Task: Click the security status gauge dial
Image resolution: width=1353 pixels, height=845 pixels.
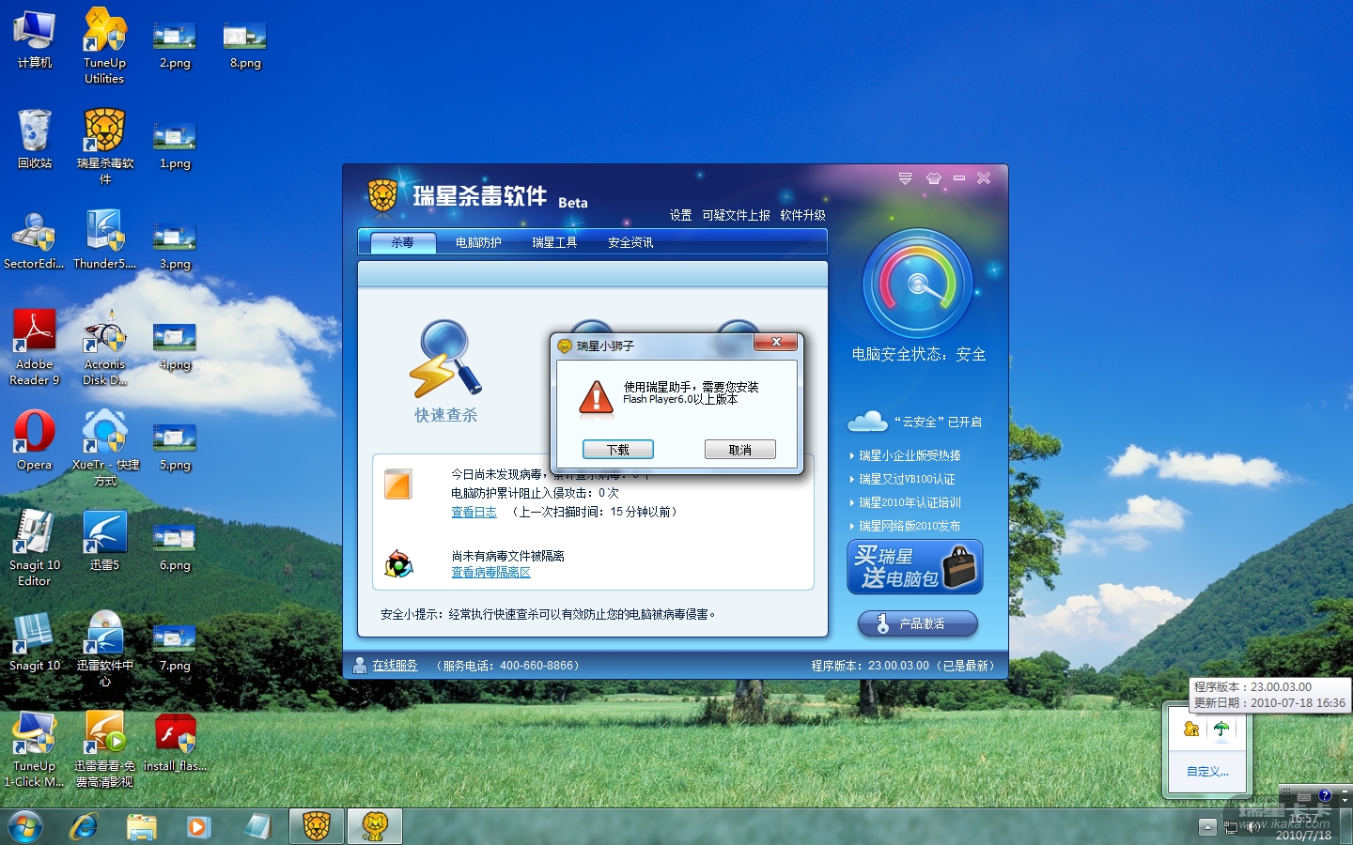Action: click(917, 284)
